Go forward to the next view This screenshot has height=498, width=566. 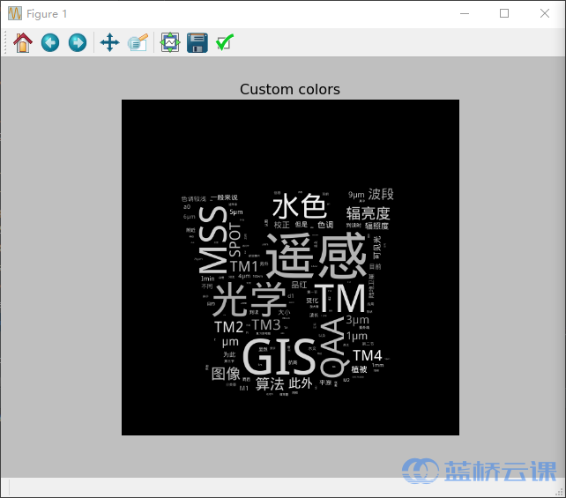pyautogui.click(x=78, y=42)
